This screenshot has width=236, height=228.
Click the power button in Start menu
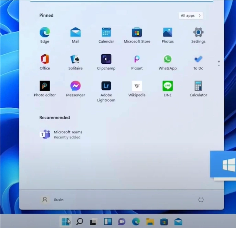tap(201, 200)
